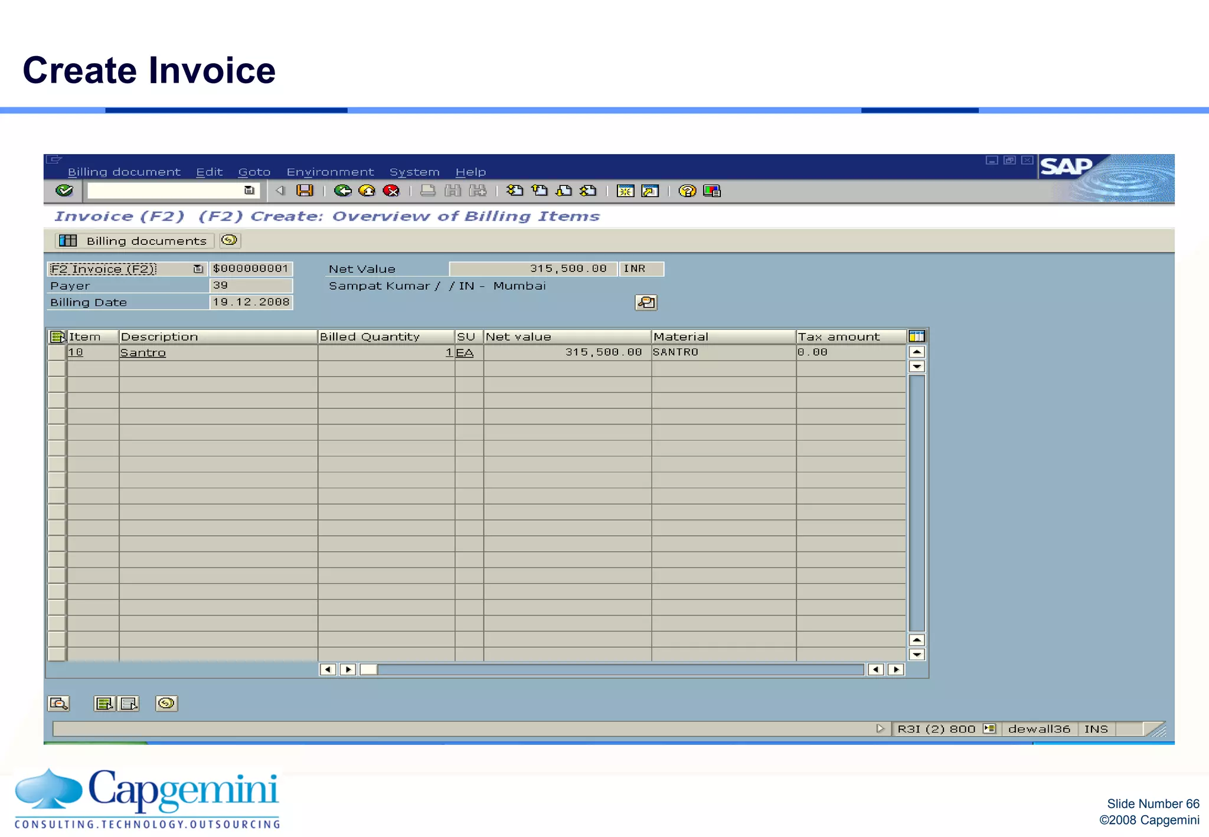Open the Environment menu
This screenshot has height=837, width=1209.
pyautogui.click(x=330, y=172)
